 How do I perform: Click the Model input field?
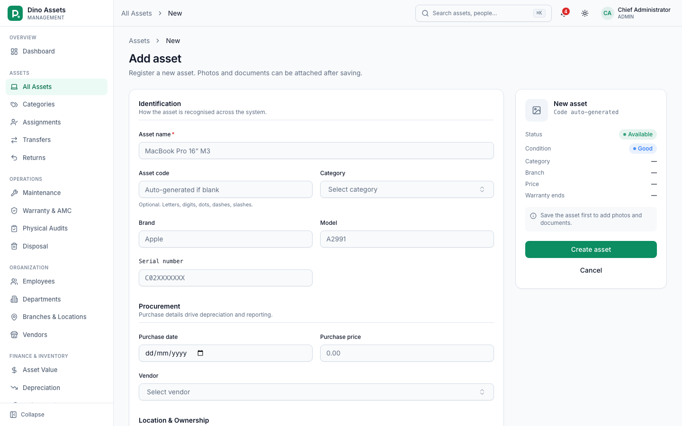coord(407,239)
